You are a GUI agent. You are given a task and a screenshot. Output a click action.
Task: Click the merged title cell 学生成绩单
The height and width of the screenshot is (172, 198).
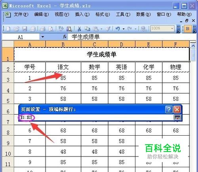(x=102, y=54)
